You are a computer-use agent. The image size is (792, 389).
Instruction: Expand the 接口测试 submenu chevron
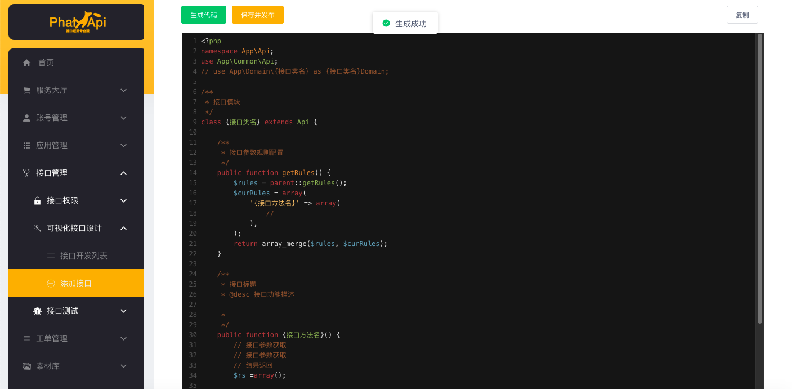124,311
